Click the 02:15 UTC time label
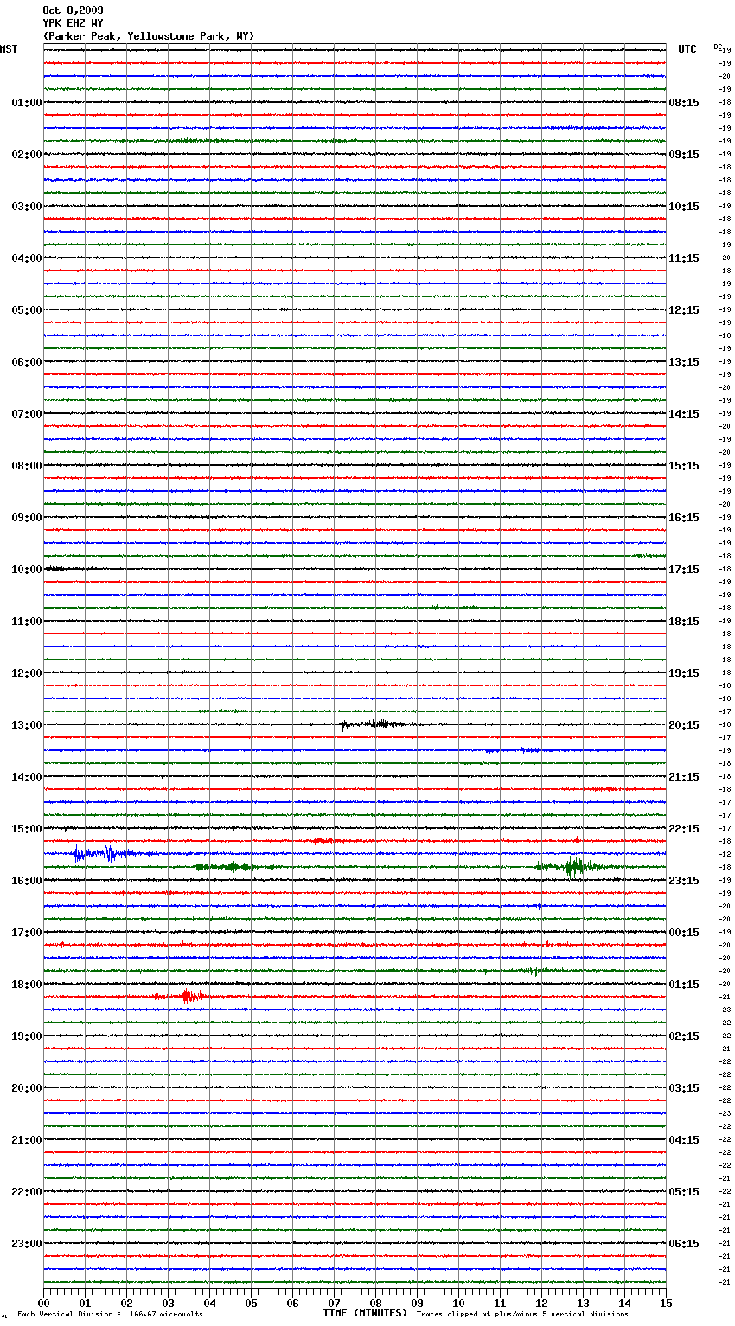This screenshot has width=735, height=1326. click(684, 1036)
